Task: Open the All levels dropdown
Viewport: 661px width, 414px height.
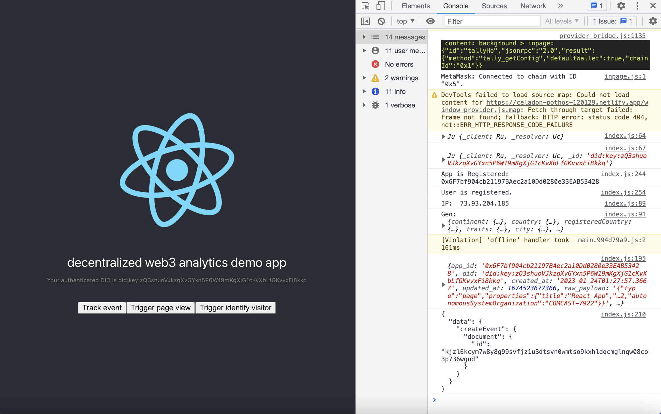Action: [x=562, y=21]
